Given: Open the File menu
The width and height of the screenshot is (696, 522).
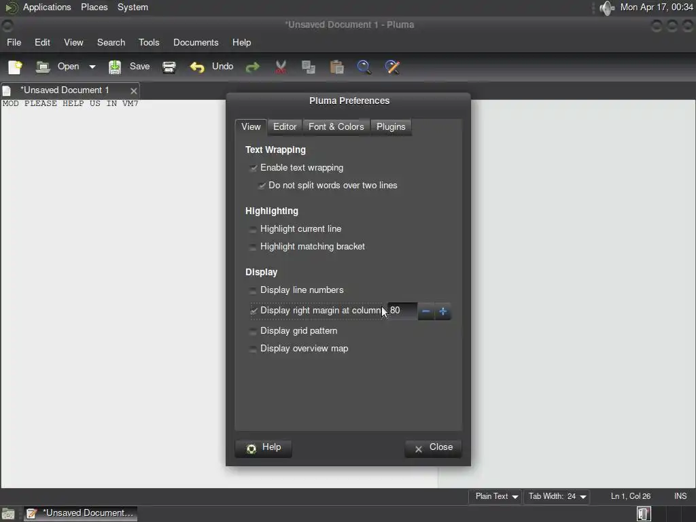Looking at the screenshot, I should pyautogui.click(x=14, y=43).
